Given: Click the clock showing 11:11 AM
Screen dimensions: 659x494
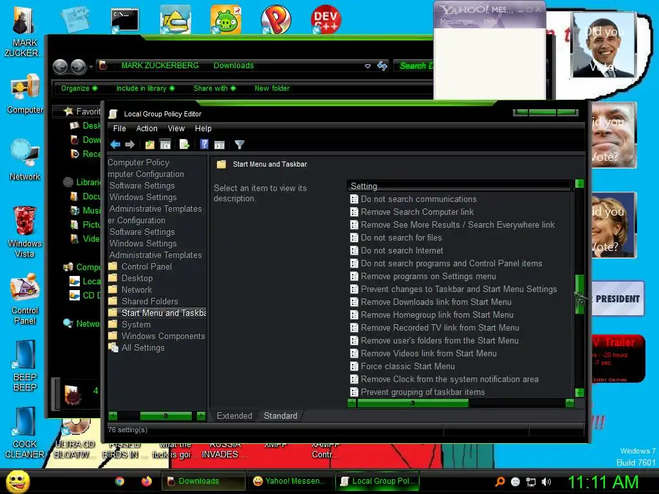Looking at the screenshot, I should (x=603, y=481).
